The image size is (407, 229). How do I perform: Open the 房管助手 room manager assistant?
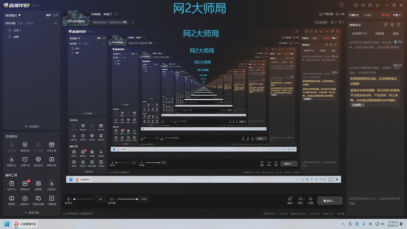pos(25,200)
